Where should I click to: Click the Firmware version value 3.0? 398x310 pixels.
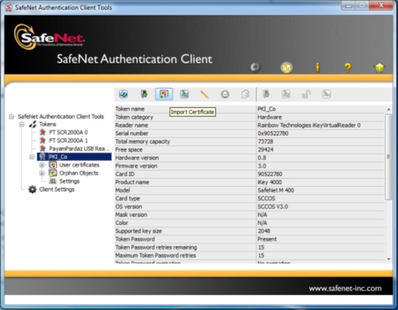[262, 166]
